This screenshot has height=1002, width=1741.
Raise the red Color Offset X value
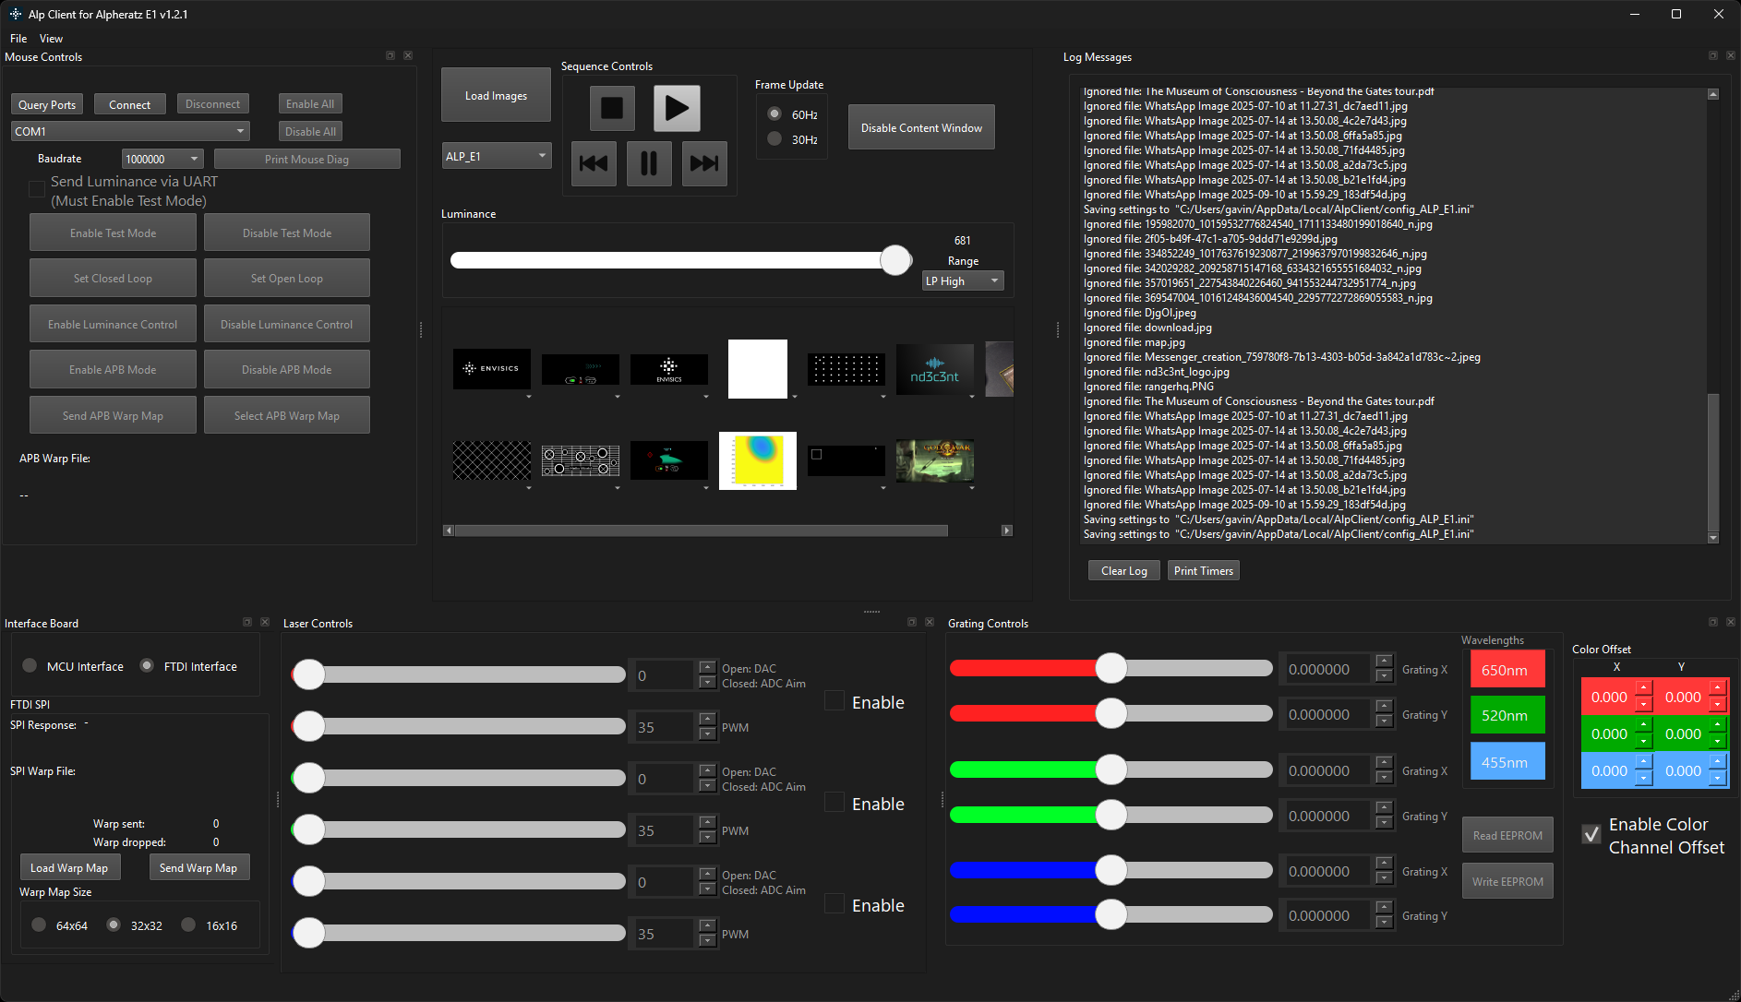(x=1643, y=688)
